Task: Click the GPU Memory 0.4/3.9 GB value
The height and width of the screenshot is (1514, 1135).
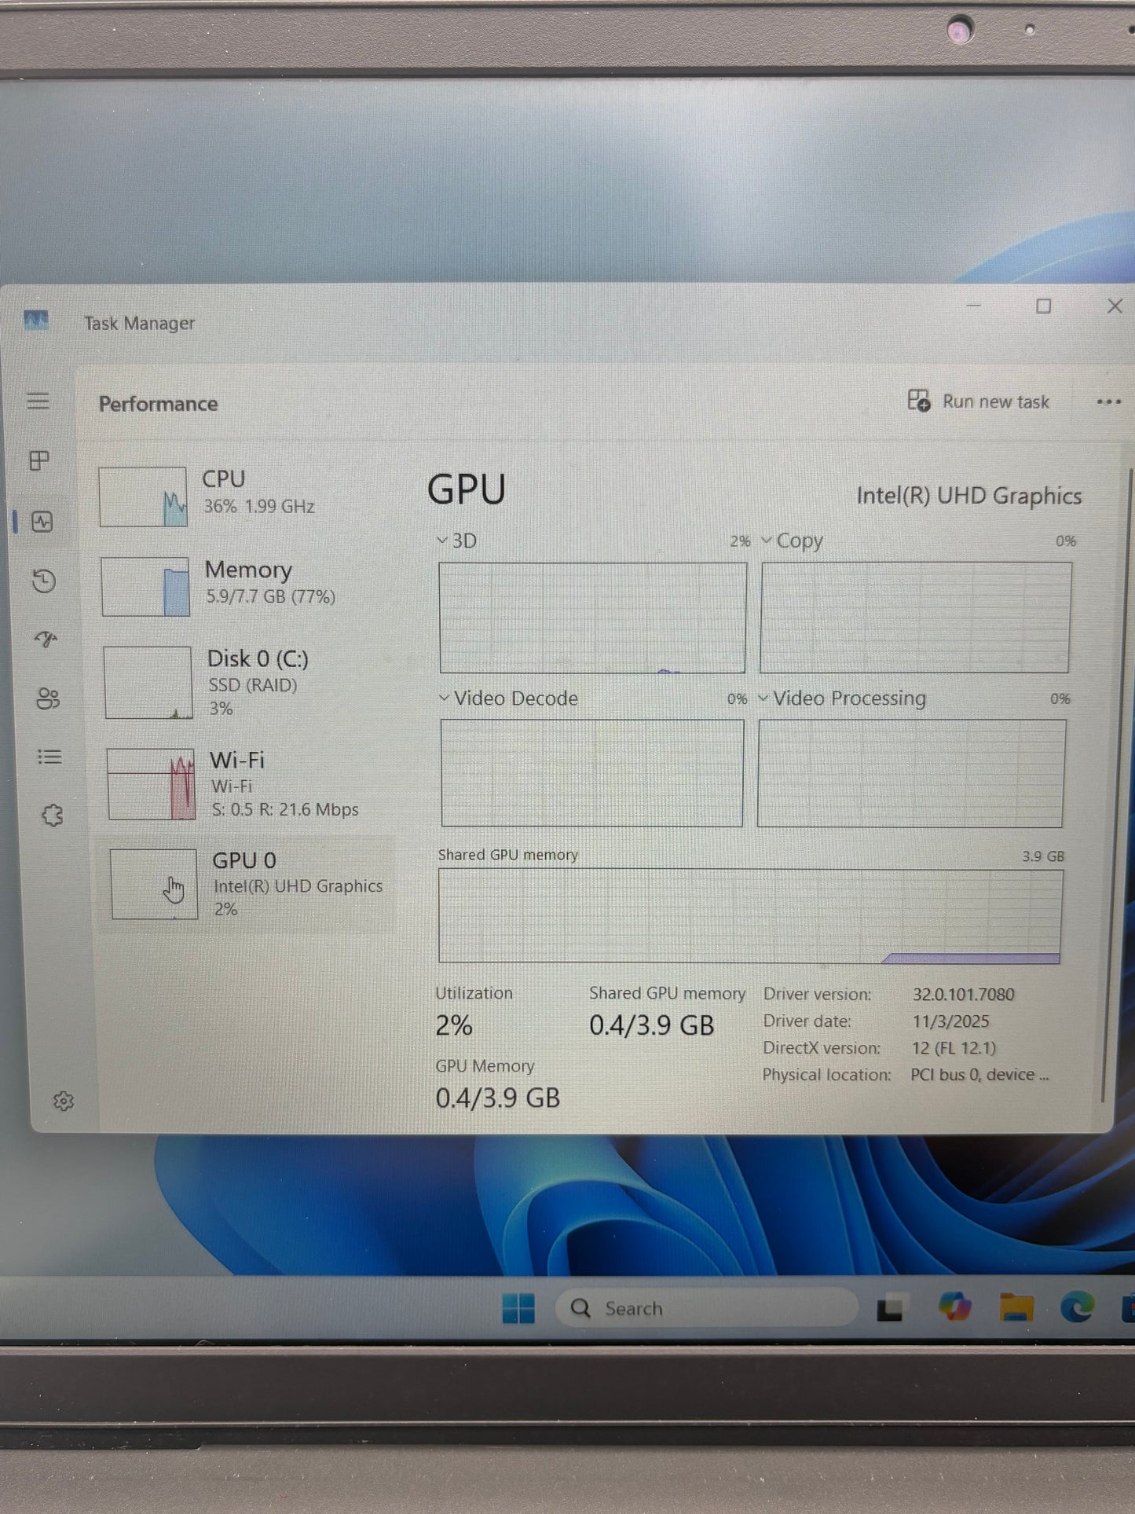Action: (498, 1098)
